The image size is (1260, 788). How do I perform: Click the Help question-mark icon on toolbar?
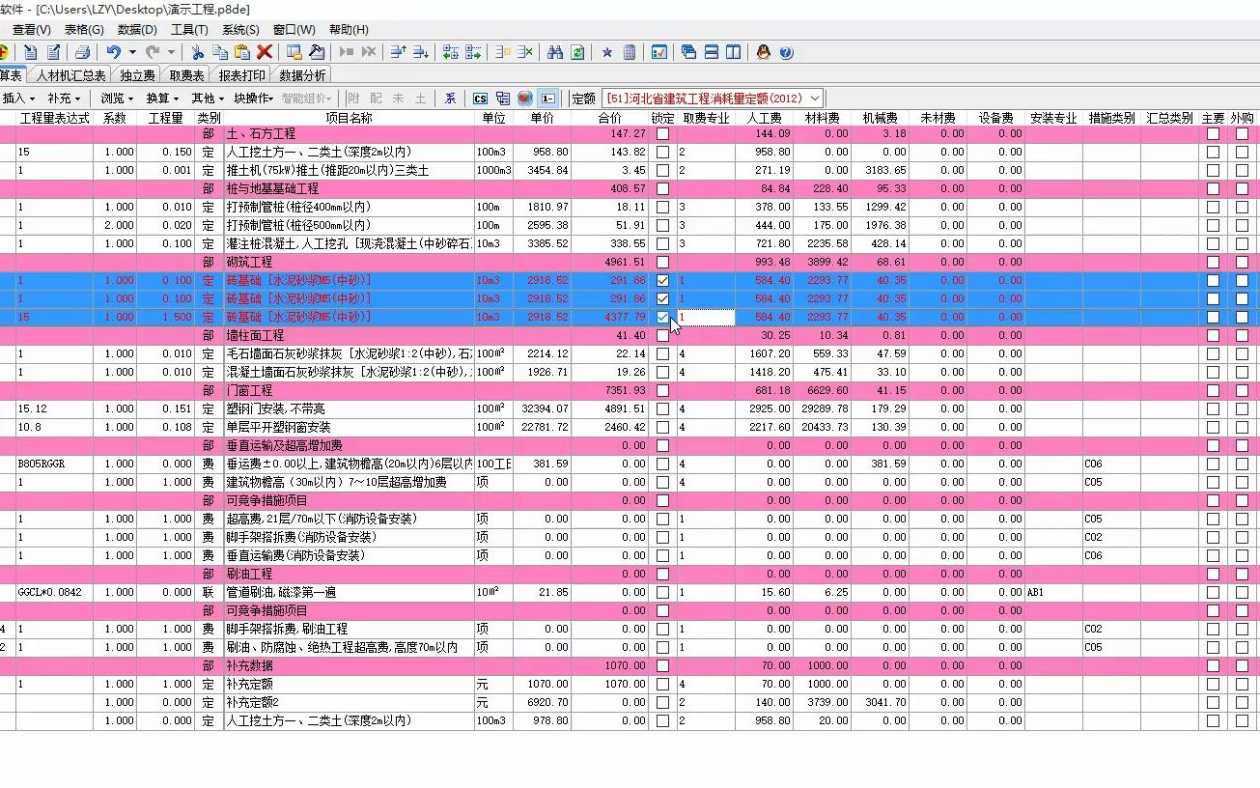click(x=785, y=52)
